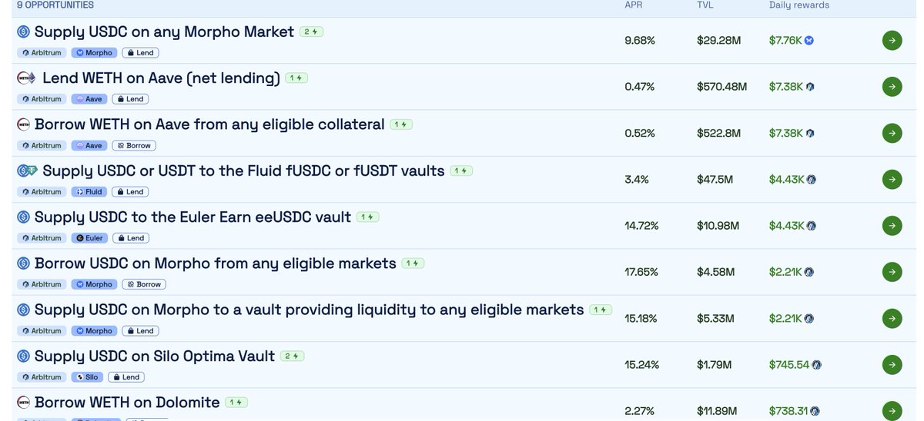Open Supply USDC to the Euler Earn eeUSDC vault
The height and width of the screenshot is (421, 924).
coord(192,217)
